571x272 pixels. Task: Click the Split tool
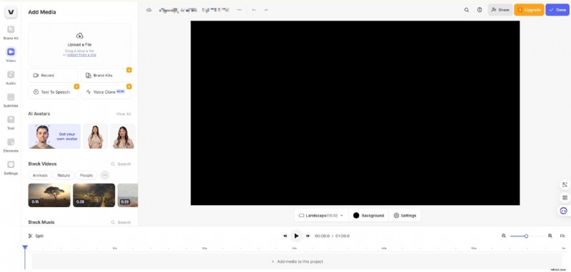click(36, 236)
